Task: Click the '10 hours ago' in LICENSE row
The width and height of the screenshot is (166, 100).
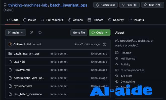Action: coord(99,62)
